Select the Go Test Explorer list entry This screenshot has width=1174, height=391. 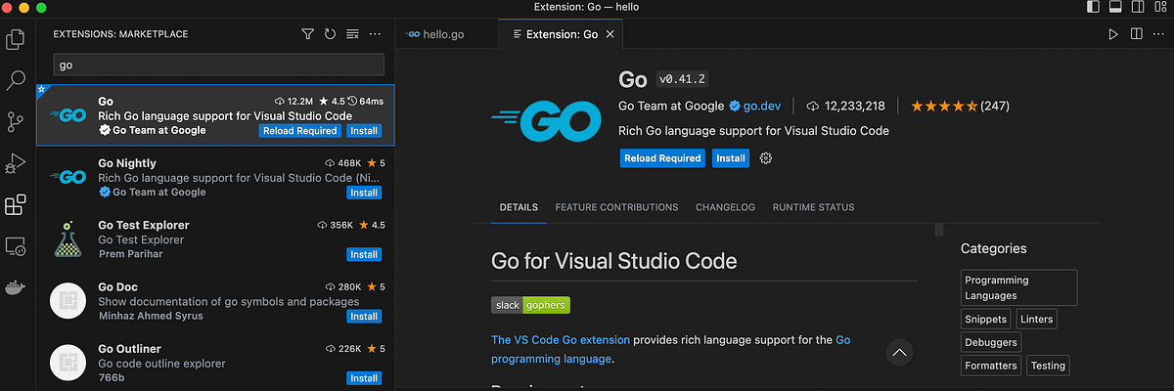point(215,239)
